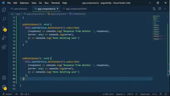
Task: Click subscribe on line 74
Action: [72, 28]
